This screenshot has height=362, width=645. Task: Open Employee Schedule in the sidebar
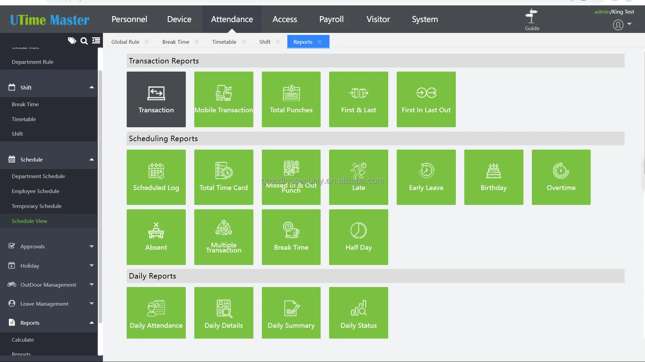(35, 191)
